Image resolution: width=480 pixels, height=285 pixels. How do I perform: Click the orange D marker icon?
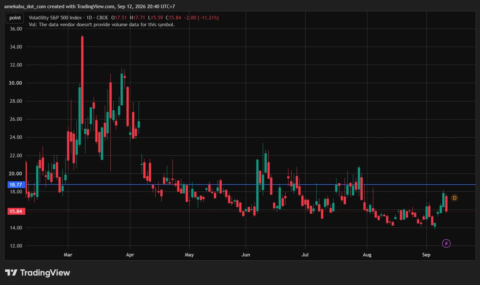pyautogui.click(x=454, y=198)
